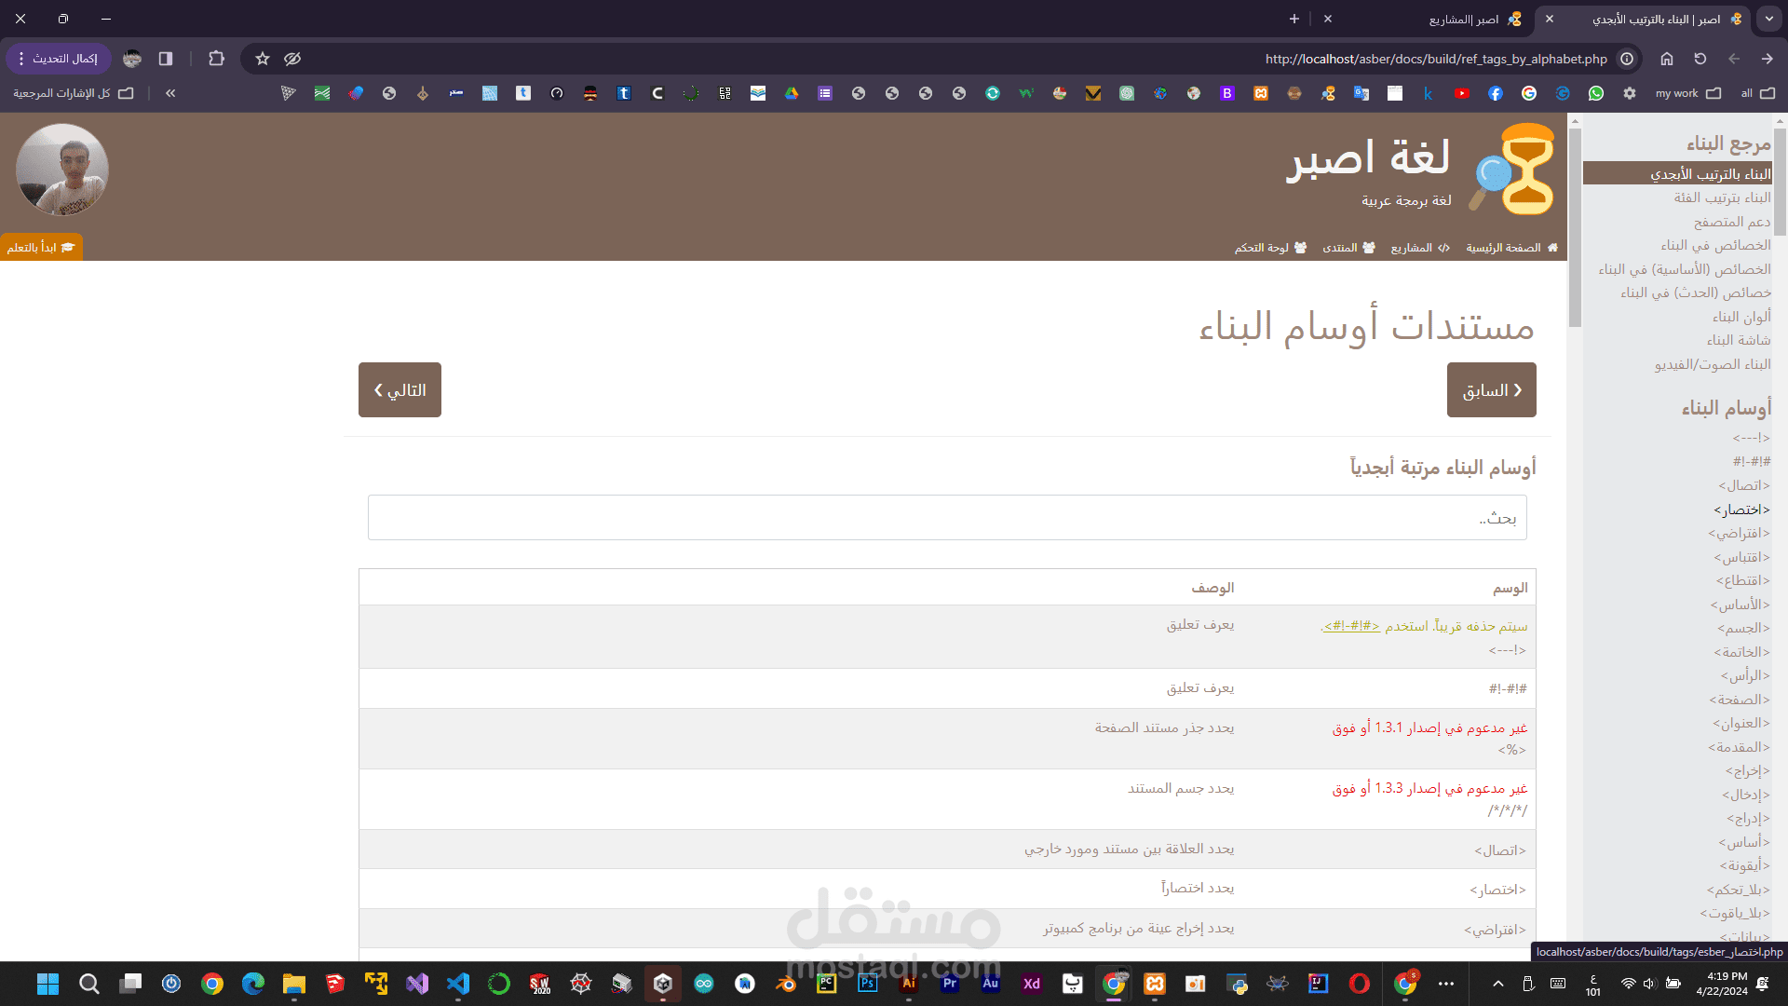The height and width of the screenshot is (1006, 1788).
Task: Open the Facebook bookmark icon
Action: 1496,93
